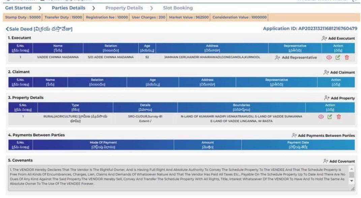
Task: Click covenant textarea scroll up arrow
Action: pyautogui.click(x=352, y=169)
